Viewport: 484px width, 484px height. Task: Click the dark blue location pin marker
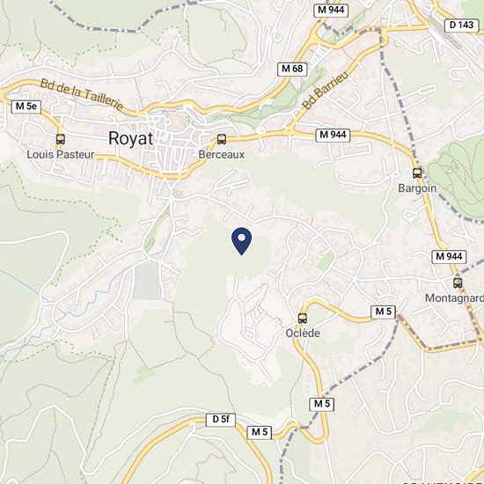[241, 241]
